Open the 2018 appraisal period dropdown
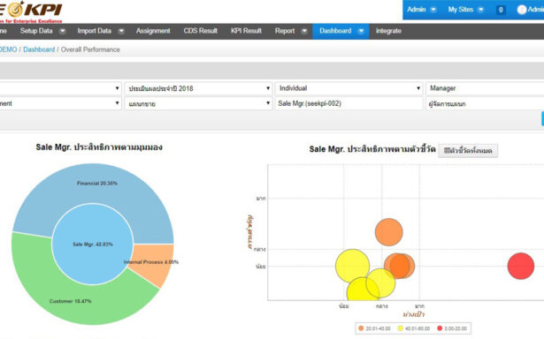 [198, 88]
